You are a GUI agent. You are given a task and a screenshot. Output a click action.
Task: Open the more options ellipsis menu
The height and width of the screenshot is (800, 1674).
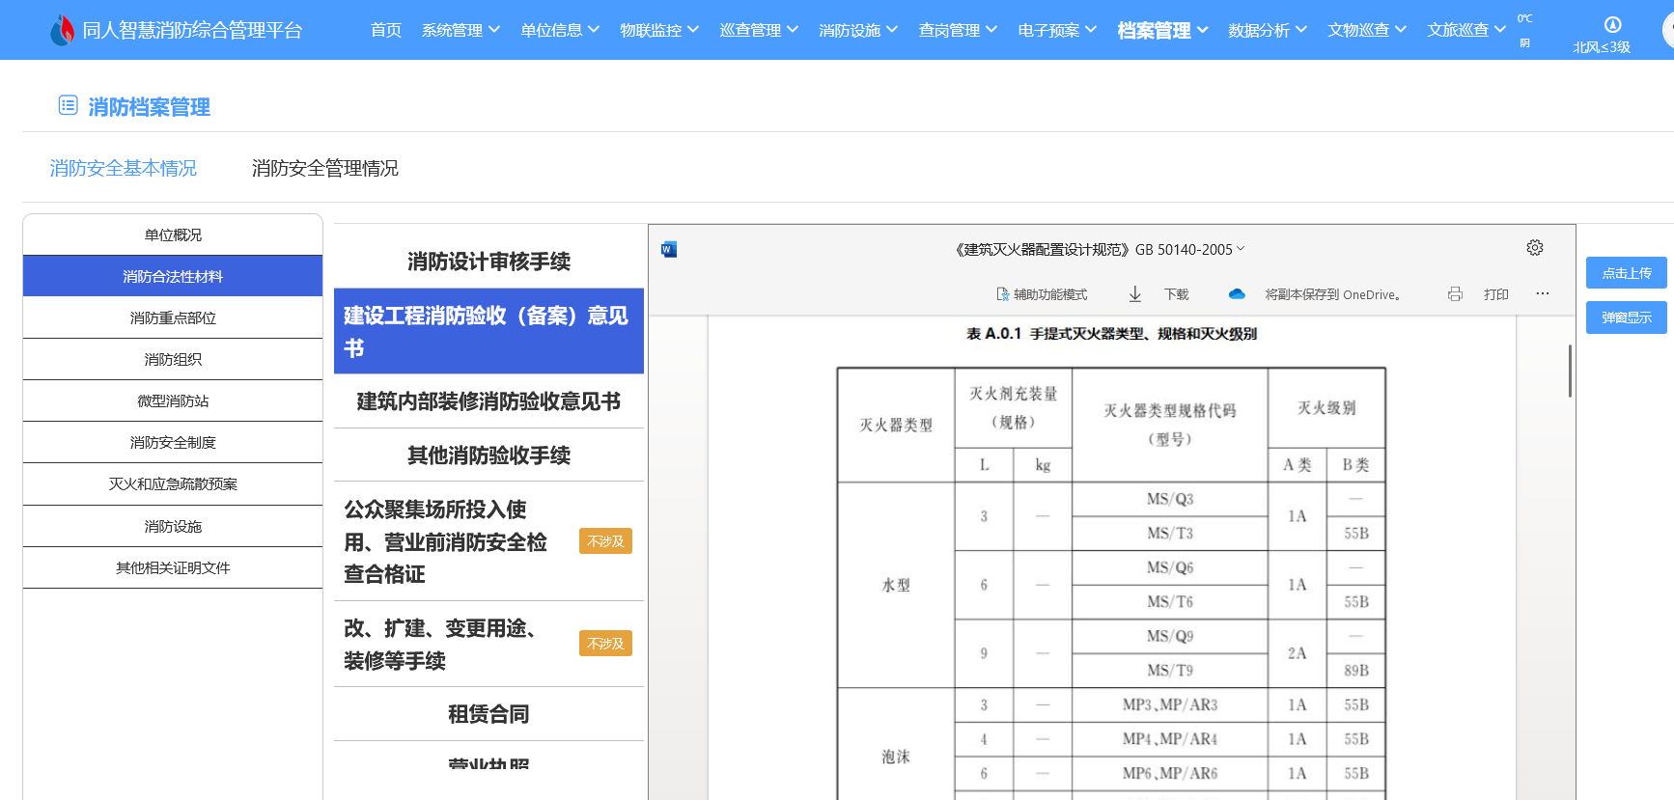tap(1543, 293)
